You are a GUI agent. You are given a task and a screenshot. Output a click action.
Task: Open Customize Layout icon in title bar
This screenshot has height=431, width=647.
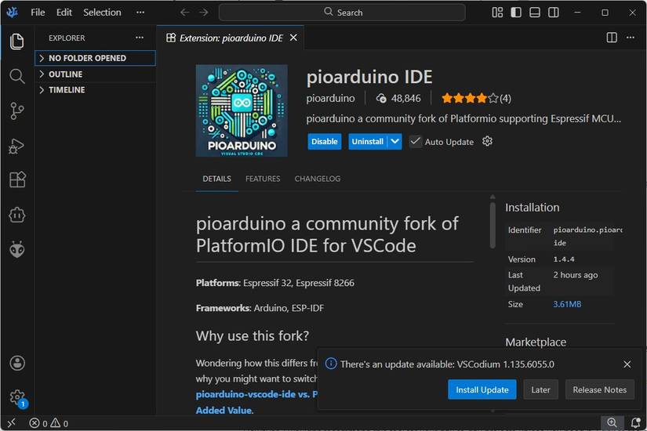point(497,13)
